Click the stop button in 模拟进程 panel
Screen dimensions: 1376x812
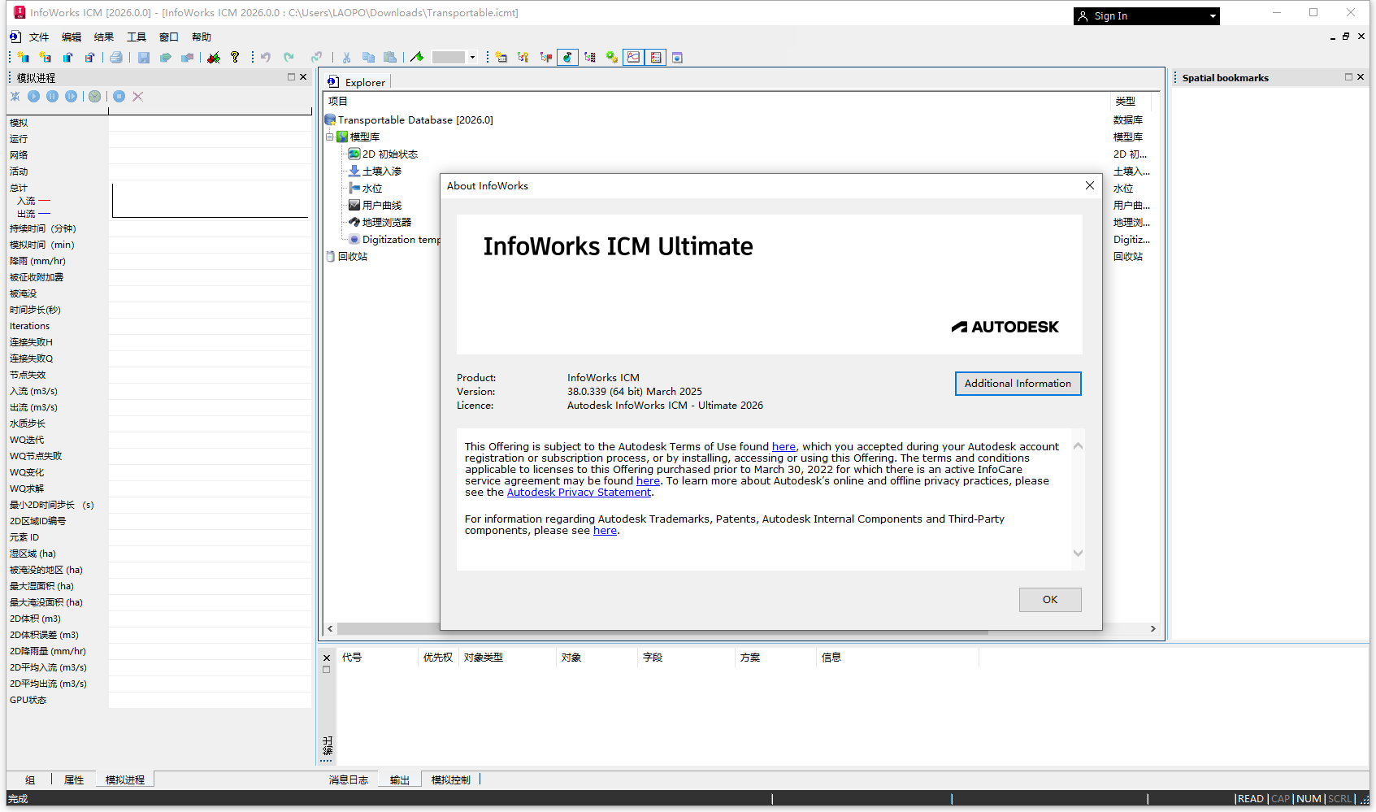click(x=119, y=96)
